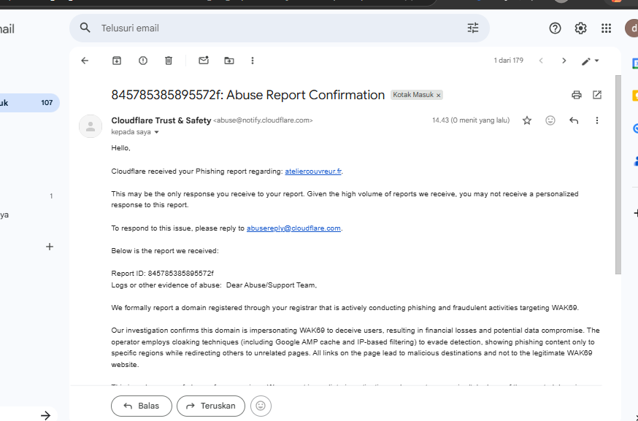Image resolution: width=638 pixels, height=421 pixels.
Task: Click the Kotak Masuk label chip
Action: click(x=413, y=95)
